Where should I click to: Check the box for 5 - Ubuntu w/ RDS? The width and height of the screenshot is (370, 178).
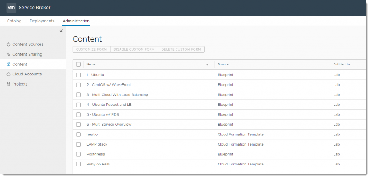pos(78,114)
